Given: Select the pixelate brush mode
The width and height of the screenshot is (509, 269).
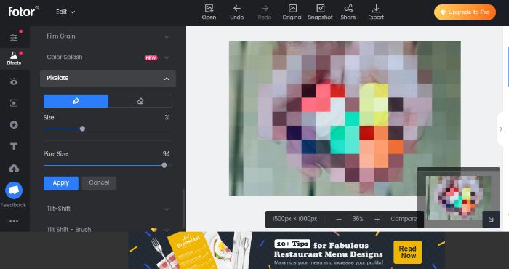Looking at the screenshot, I should coord(76,101).
